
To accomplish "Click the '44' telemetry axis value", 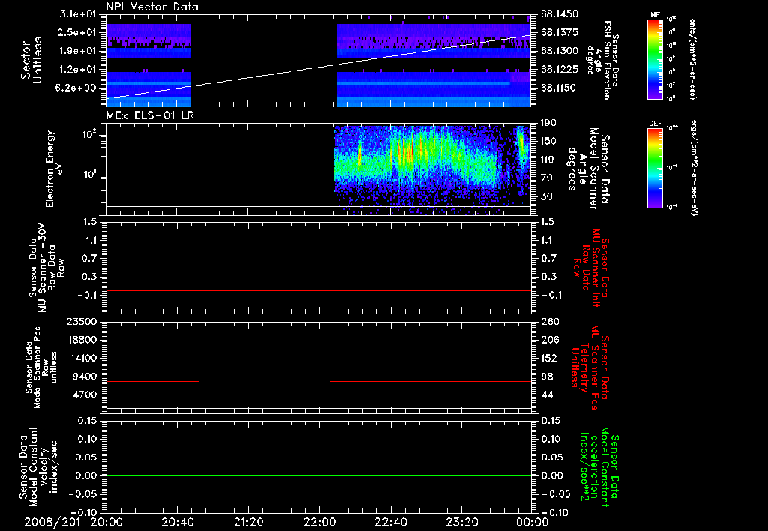I will [547, 394].
